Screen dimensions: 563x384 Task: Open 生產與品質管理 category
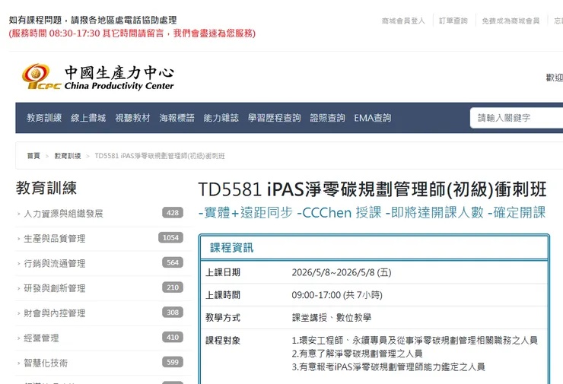[55, 239]
